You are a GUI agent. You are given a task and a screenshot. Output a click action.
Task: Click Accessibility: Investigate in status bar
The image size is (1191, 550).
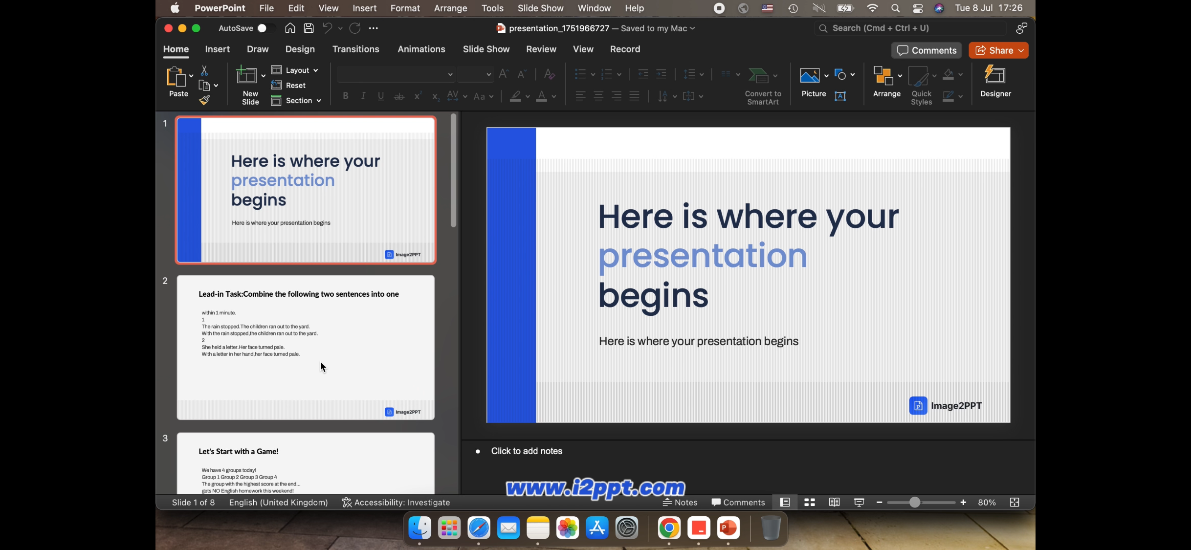point(396,503)
